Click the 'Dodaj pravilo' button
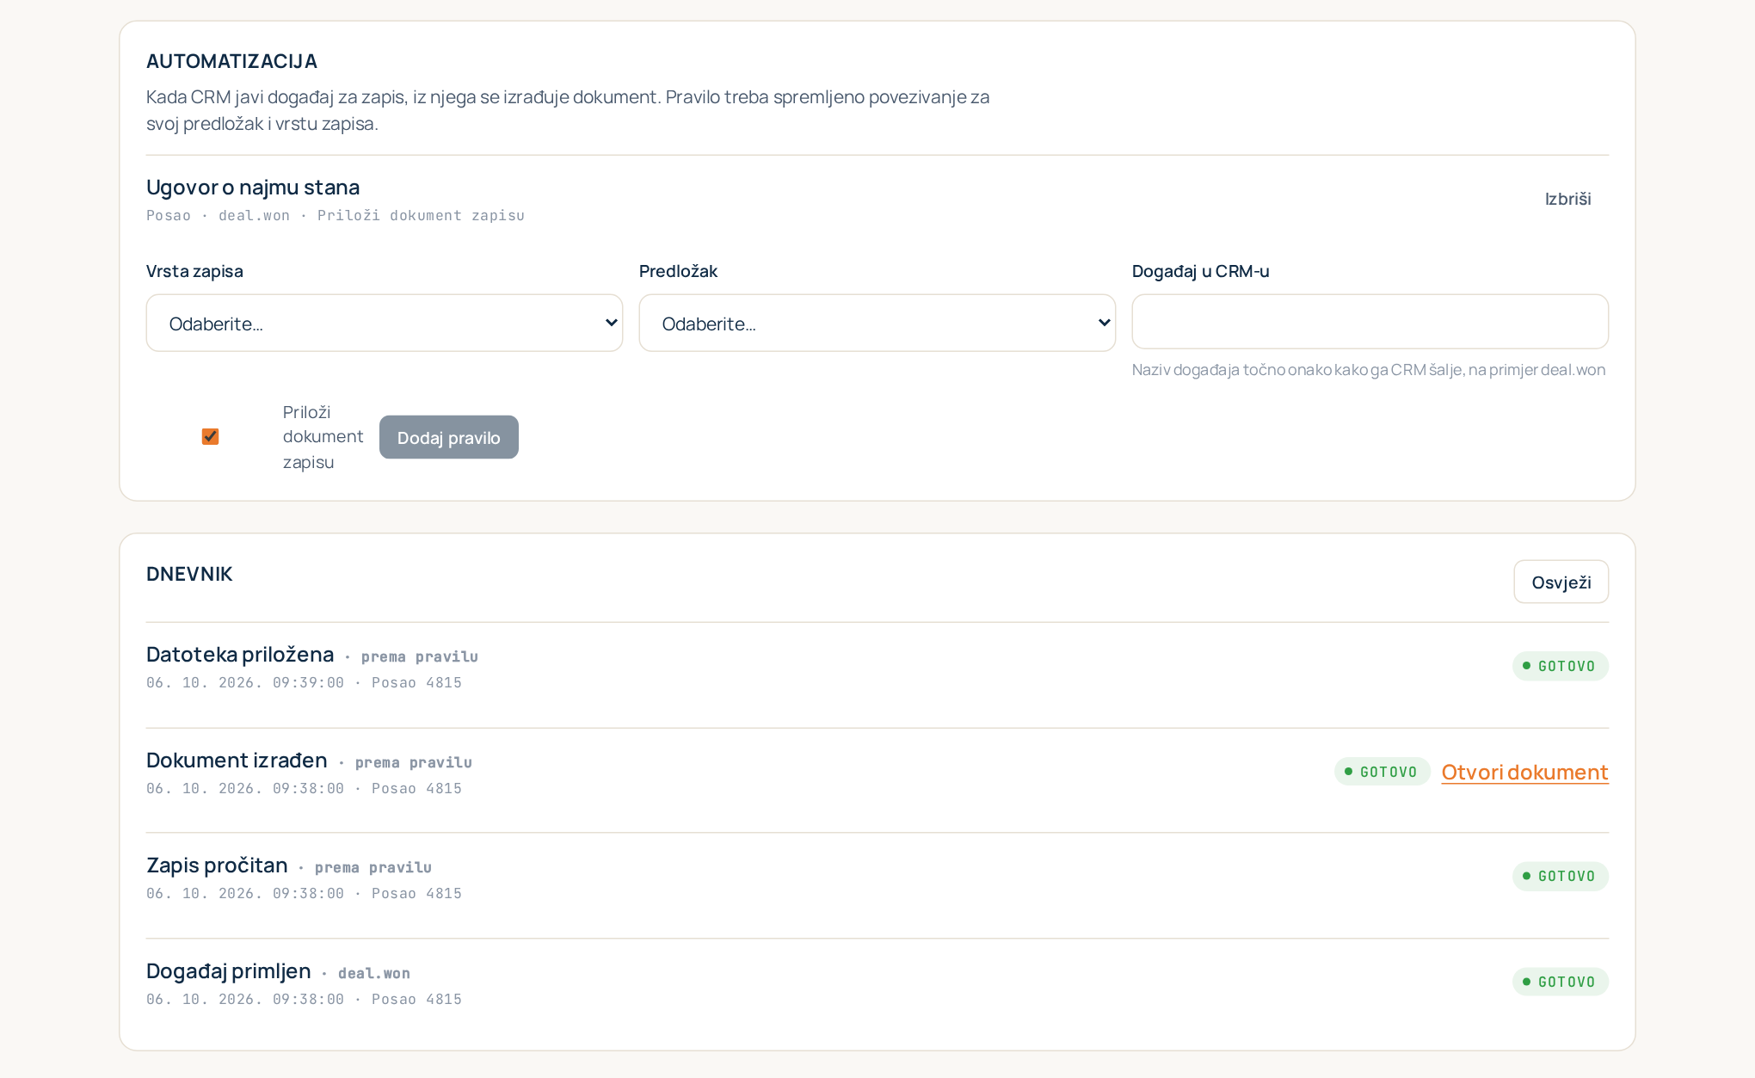Viewport: 1755px width, 1078px height. (449, 437)
